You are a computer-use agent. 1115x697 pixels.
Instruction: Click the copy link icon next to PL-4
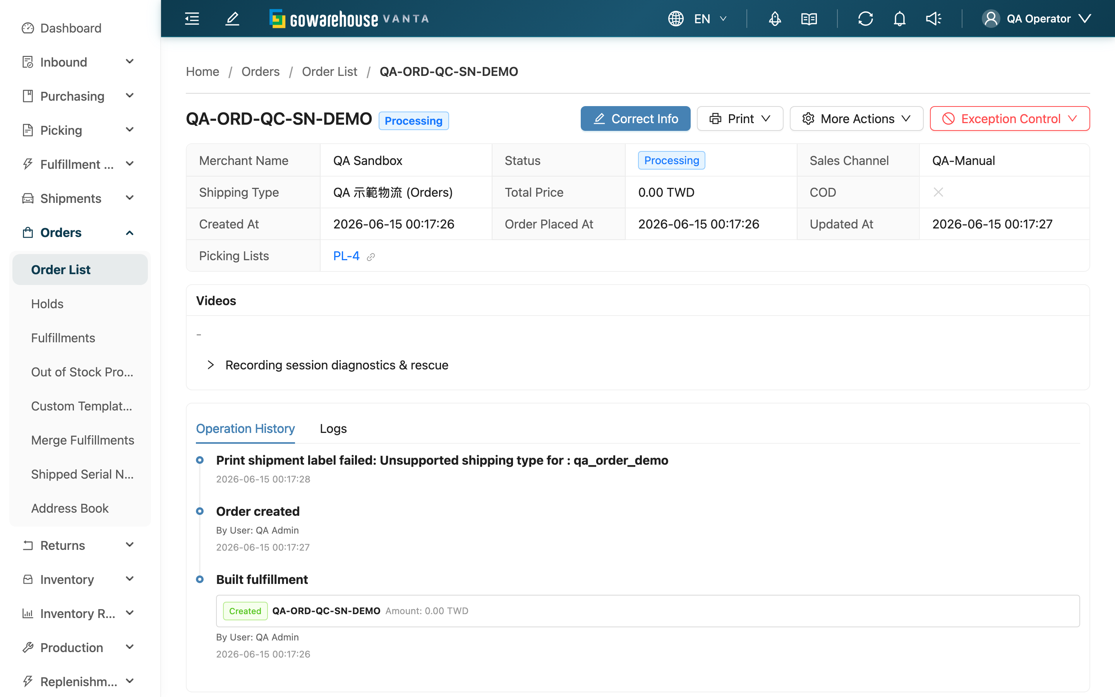click(371, 257)
